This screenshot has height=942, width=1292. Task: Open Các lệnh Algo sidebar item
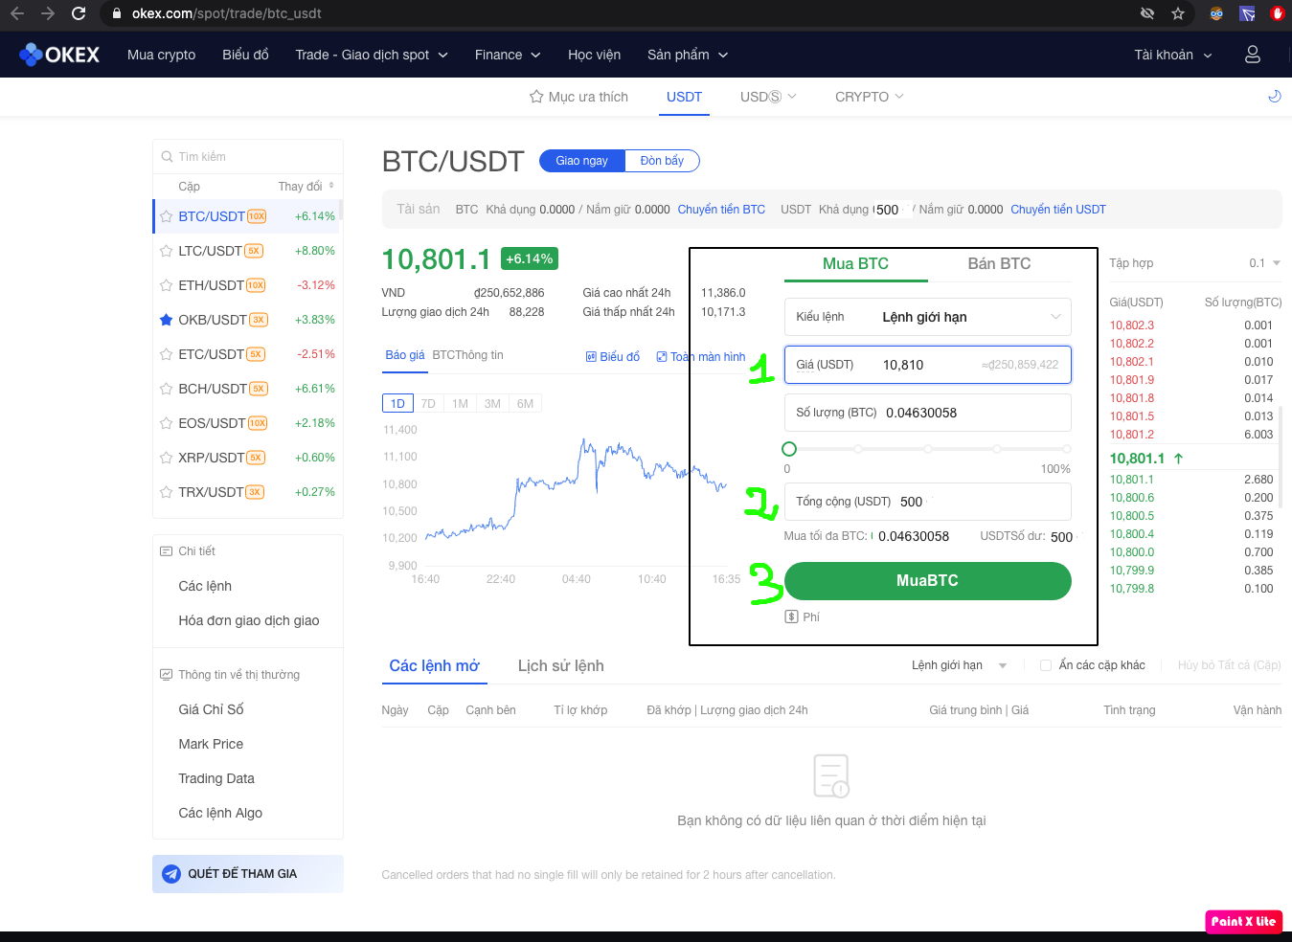click(220, 813)
